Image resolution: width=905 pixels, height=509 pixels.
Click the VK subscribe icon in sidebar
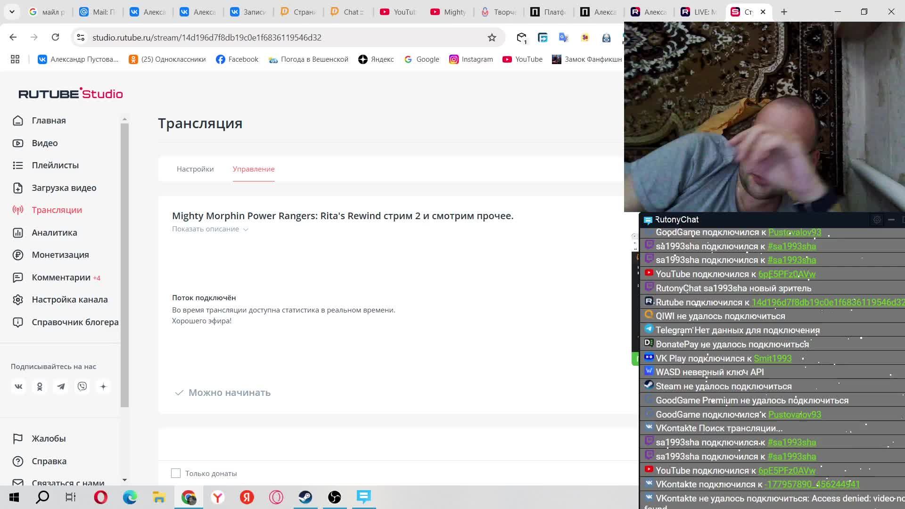(18, 386)
